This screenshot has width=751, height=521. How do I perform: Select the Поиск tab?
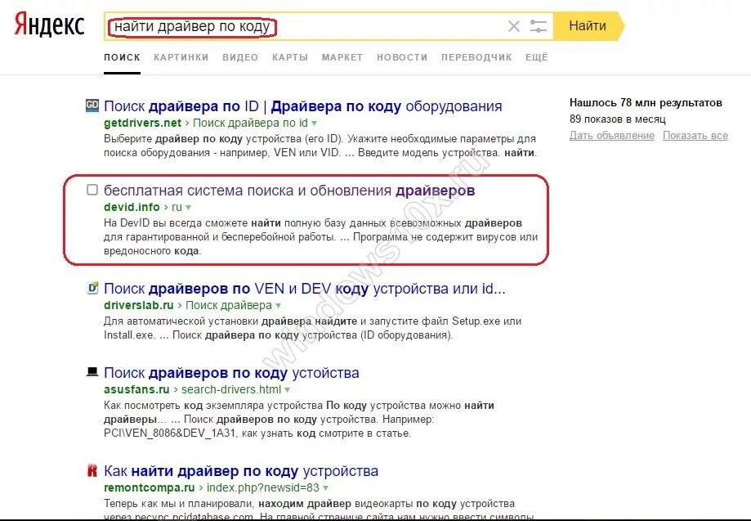click(x=122, y=57)
